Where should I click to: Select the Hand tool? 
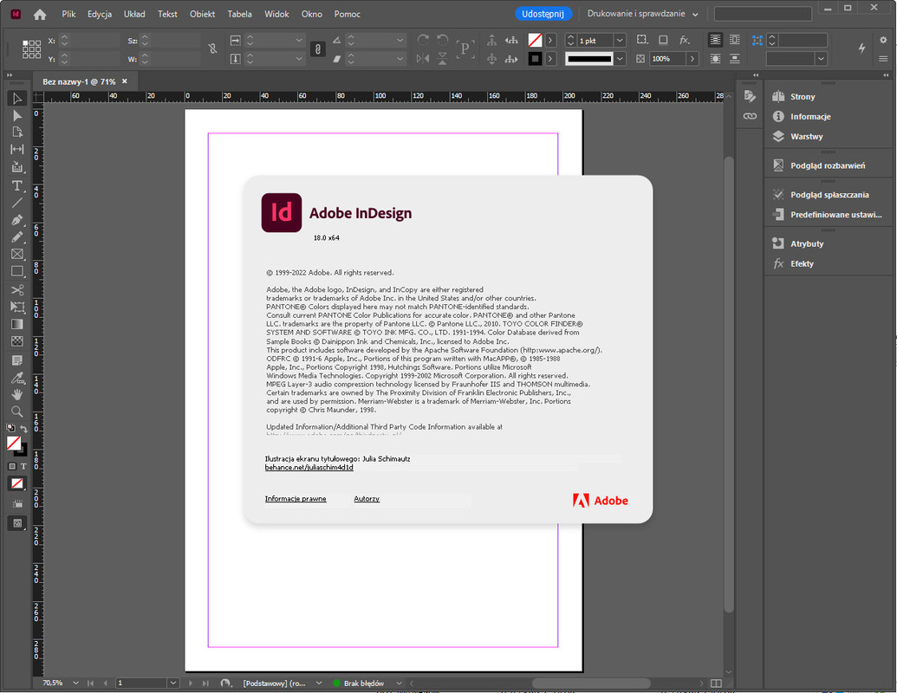click(x=17, y=394)
